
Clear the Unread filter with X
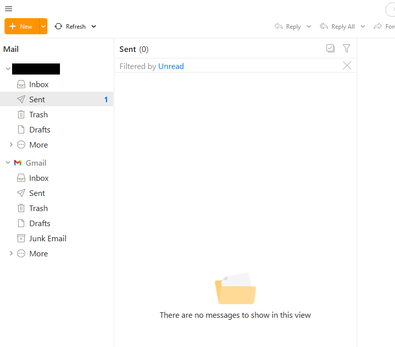coord(347,65)
